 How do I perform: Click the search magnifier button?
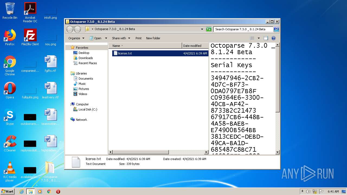click(276, 29)
